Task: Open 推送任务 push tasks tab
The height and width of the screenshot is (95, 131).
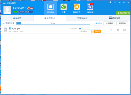Action: 114,18
